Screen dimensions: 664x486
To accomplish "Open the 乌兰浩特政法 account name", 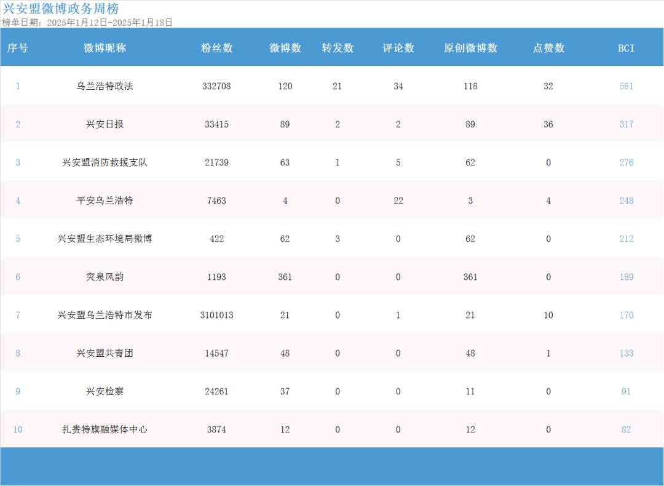I will point(105,86).
